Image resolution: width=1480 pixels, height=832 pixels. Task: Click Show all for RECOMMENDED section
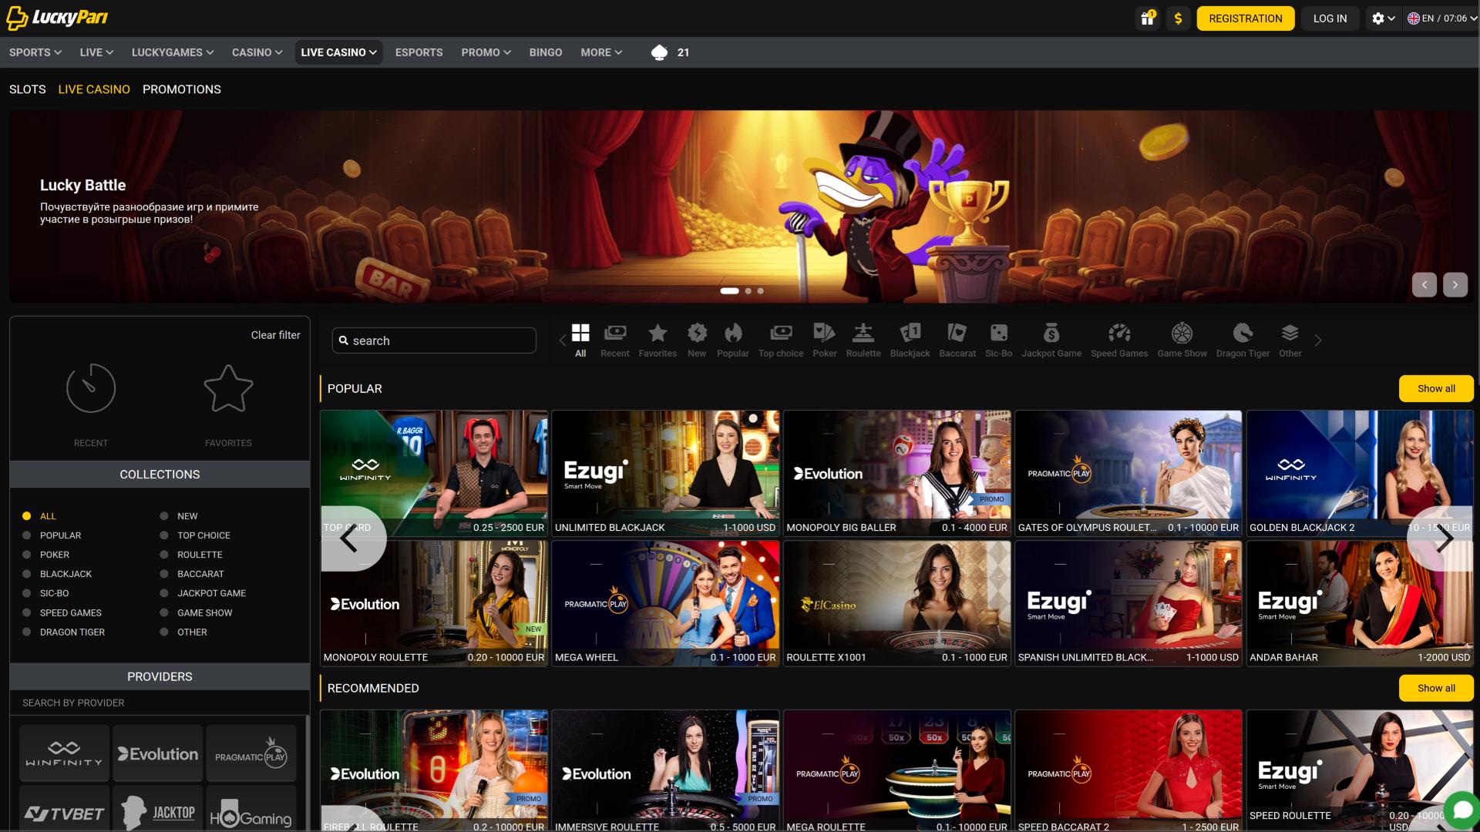(1436, 688)
